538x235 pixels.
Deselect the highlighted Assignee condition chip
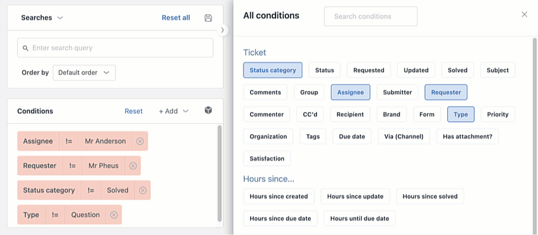[x=351, y=92]
